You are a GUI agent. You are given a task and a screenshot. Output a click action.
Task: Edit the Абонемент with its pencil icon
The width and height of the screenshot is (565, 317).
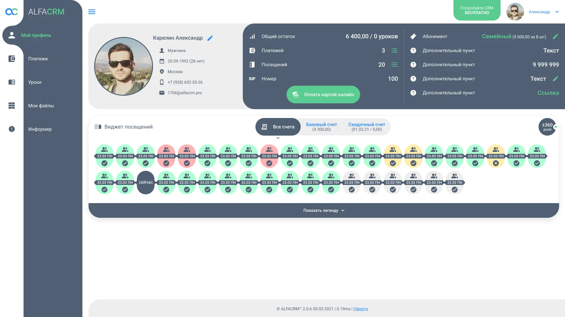pos(555,36)
